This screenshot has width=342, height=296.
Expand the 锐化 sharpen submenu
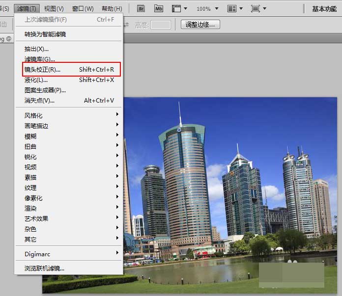click(68, 157)
